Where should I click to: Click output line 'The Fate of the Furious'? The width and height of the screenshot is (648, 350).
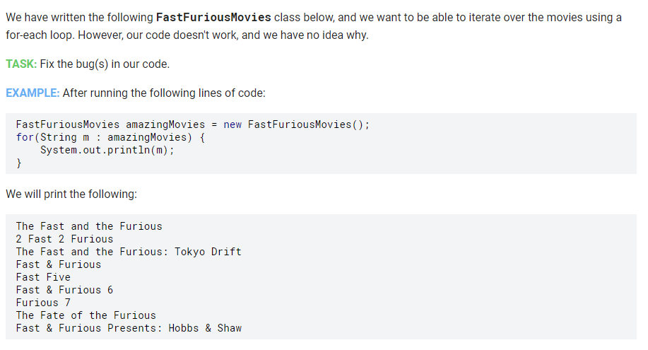click(86, 315)
